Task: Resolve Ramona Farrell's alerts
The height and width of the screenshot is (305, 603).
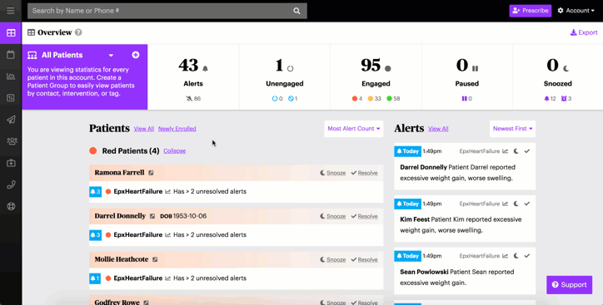Action: pos(364,173)
